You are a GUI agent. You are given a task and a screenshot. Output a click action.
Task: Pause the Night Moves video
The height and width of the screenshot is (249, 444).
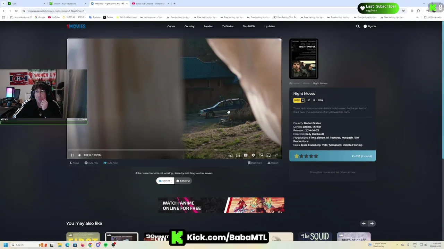coord(72,155)
